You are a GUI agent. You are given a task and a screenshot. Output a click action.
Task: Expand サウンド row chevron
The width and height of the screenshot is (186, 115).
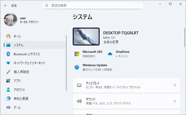tap(175, 101)
